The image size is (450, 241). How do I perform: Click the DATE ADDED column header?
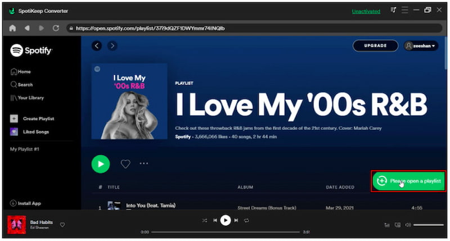click(x=340, y=187)
